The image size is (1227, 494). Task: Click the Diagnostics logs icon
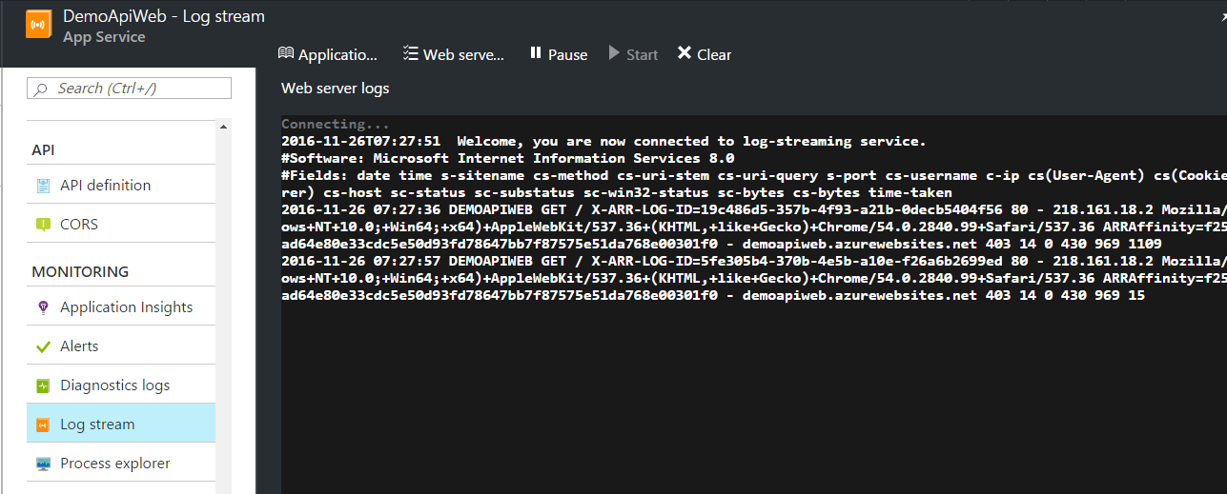point(43,385)
